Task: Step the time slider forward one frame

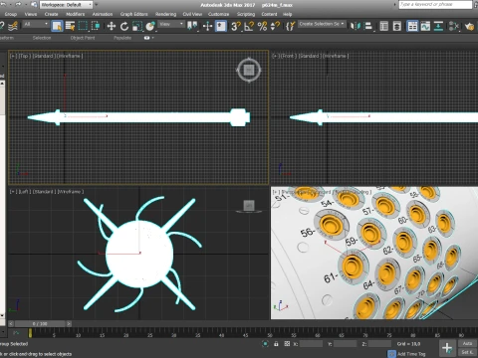Action: coord(69,323)
